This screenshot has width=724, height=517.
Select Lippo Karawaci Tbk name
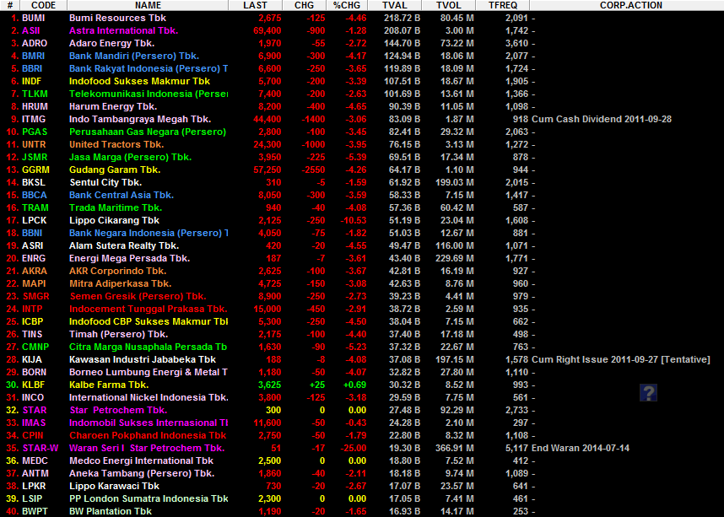pyautogui.click(x=114, y=486)
